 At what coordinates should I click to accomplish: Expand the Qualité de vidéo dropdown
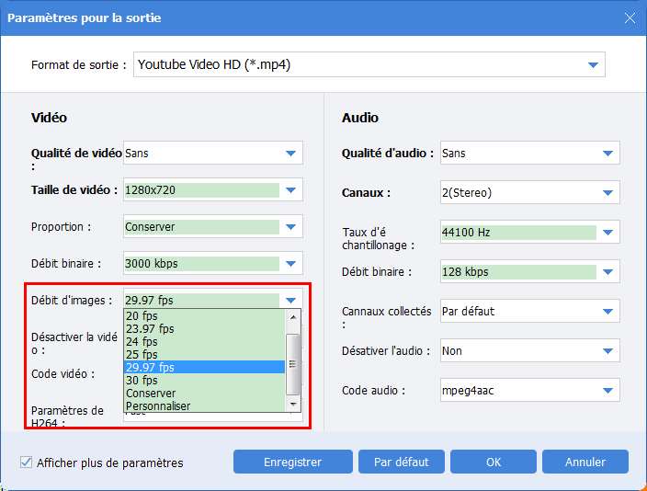[290, 154]
